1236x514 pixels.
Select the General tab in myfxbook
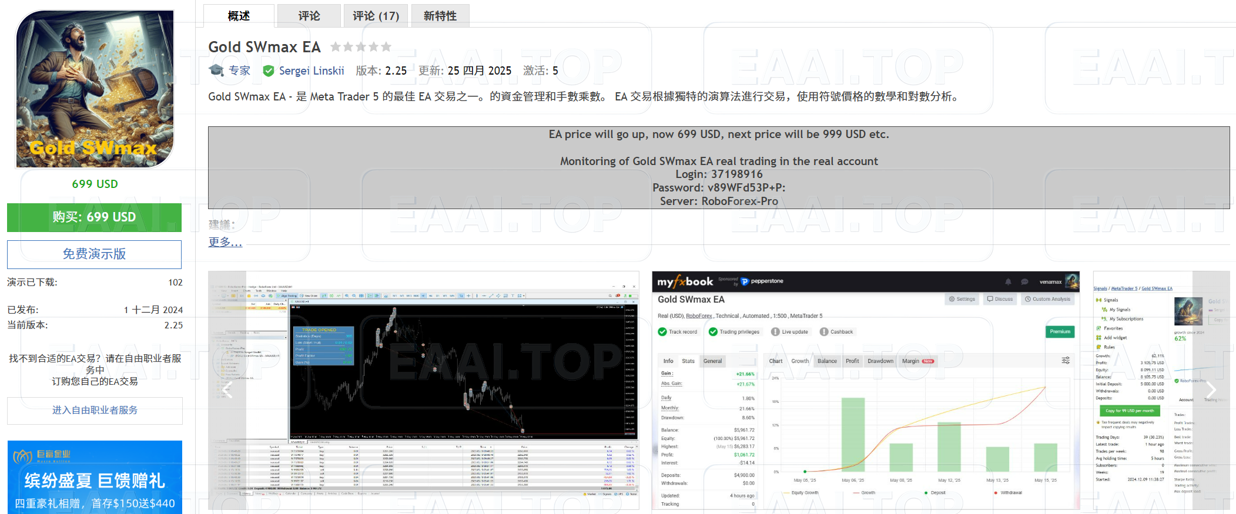(713, 361)
